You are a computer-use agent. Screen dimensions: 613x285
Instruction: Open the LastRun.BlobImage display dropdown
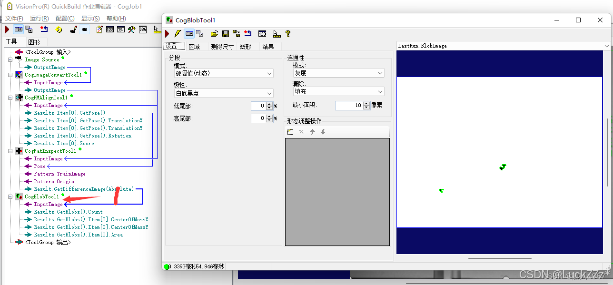(x=606, y=46)
